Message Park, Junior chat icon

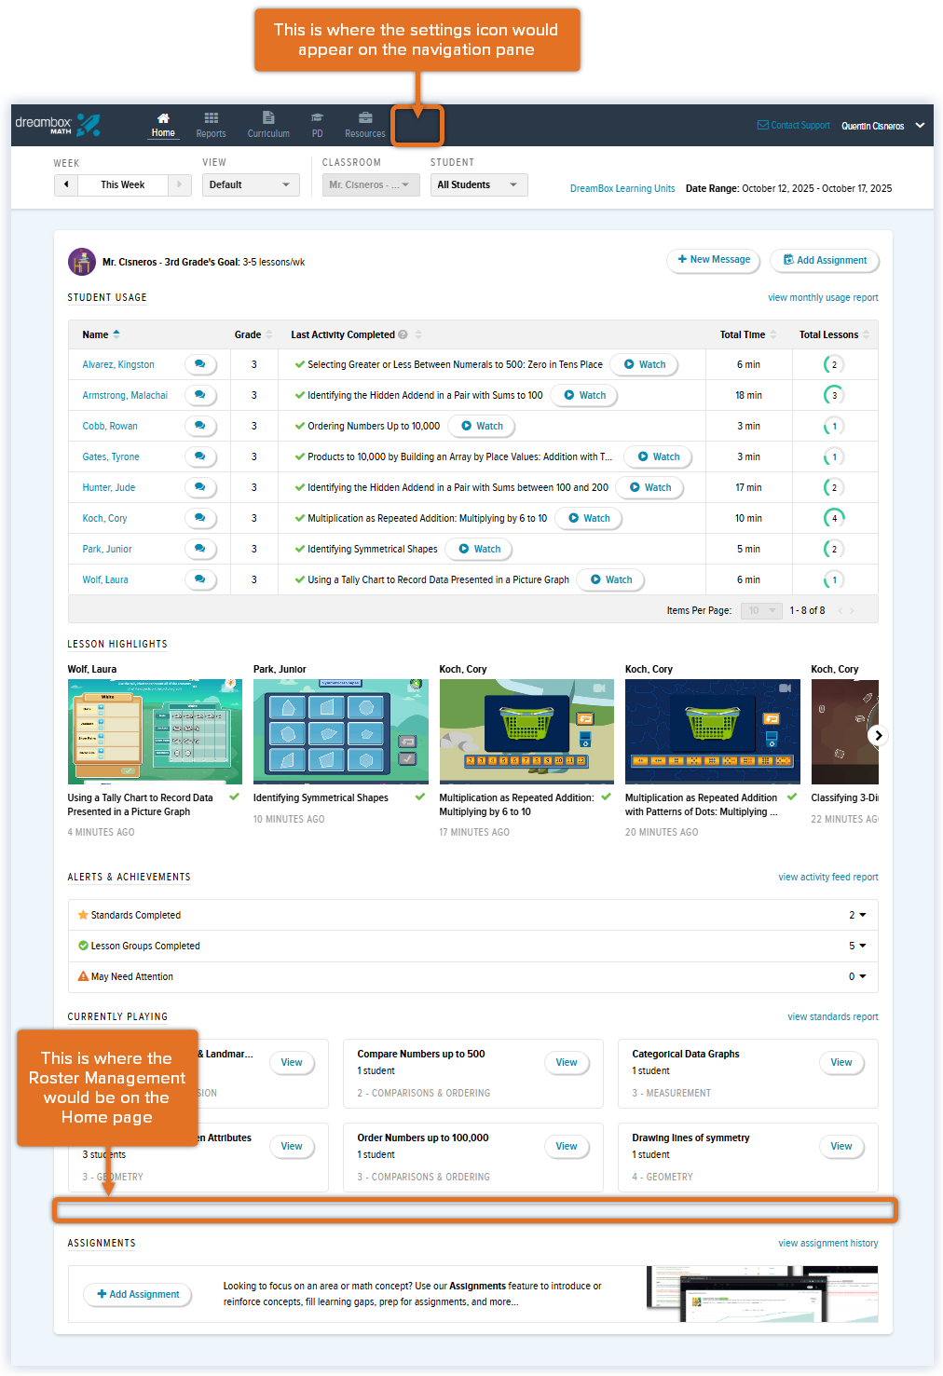click(x=200, y=549)
